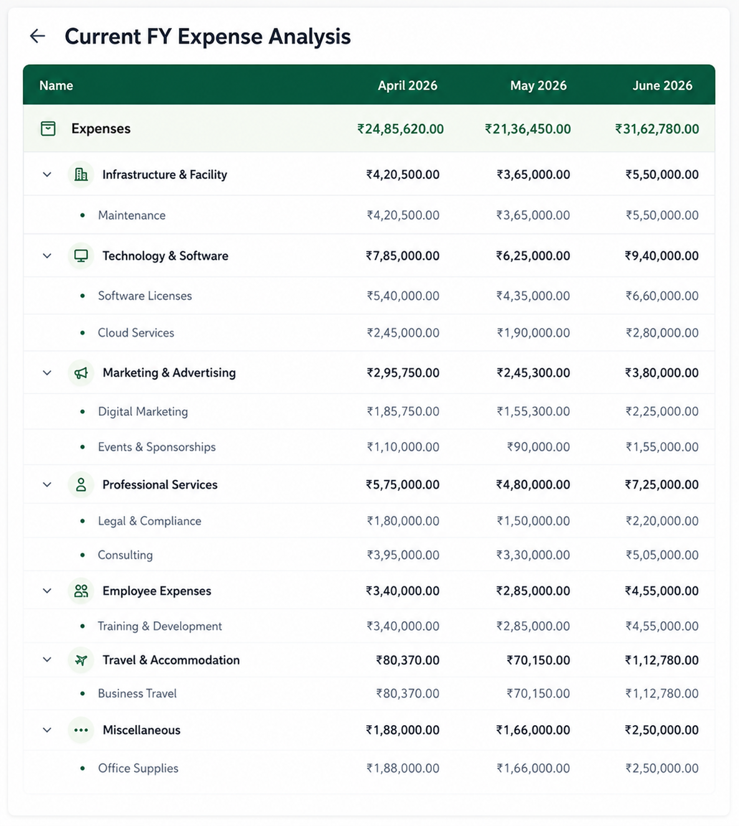The height and width of the screenshot is (826, 739).
Task: Click the Employee Expenses people icon
Action: click(x=81, y=591)
